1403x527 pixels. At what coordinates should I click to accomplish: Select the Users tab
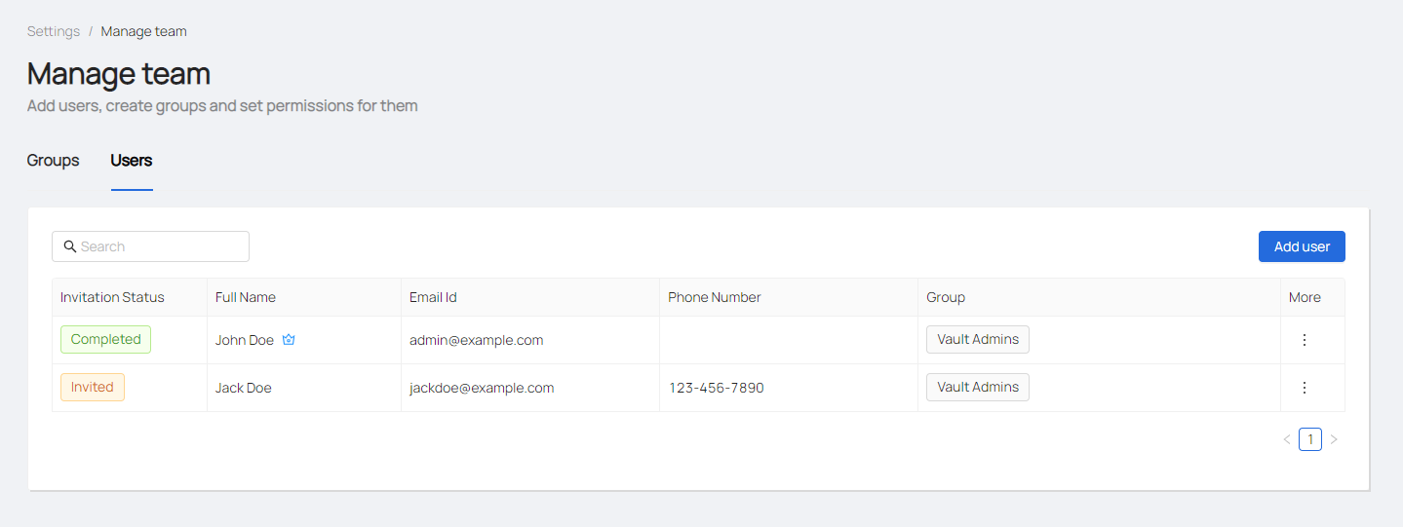click(132, 161)
